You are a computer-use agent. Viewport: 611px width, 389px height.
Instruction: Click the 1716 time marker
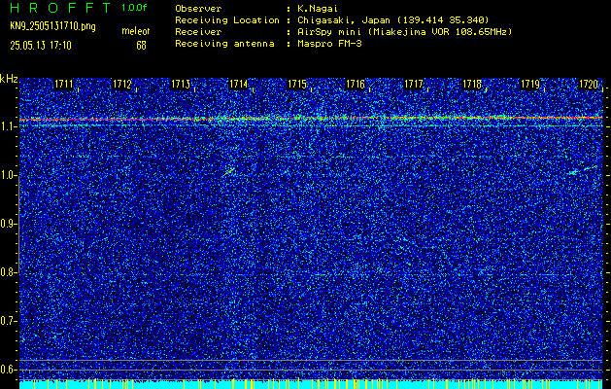pyautogui.click(x=356, y=84)
